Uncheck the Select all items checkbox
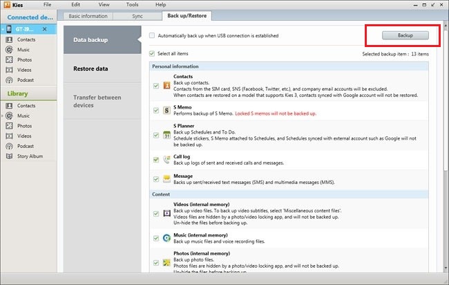The height and width of the screenshot is (285, 449). tap(152, 53)
